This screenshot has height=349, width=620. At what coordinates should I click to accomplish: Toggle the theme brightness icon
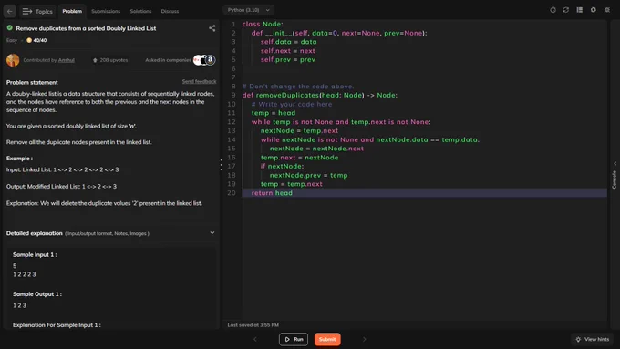[607, 10]
